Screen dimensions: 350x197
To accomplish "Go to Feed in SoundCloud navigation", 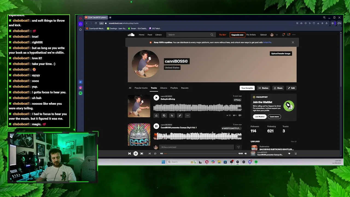I will [150, 35].
